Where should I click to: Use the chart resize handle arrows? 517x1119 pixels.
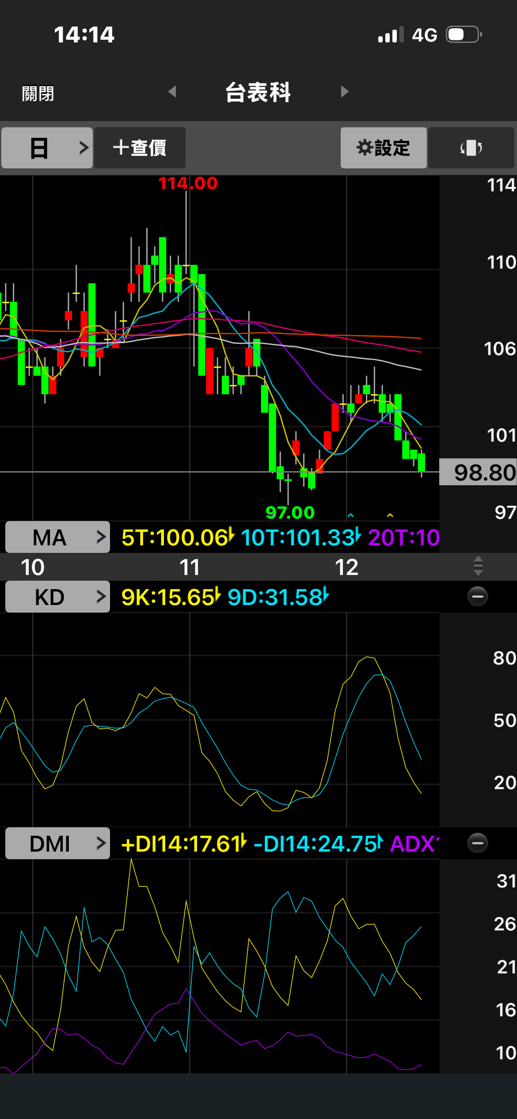click(478, 567)
